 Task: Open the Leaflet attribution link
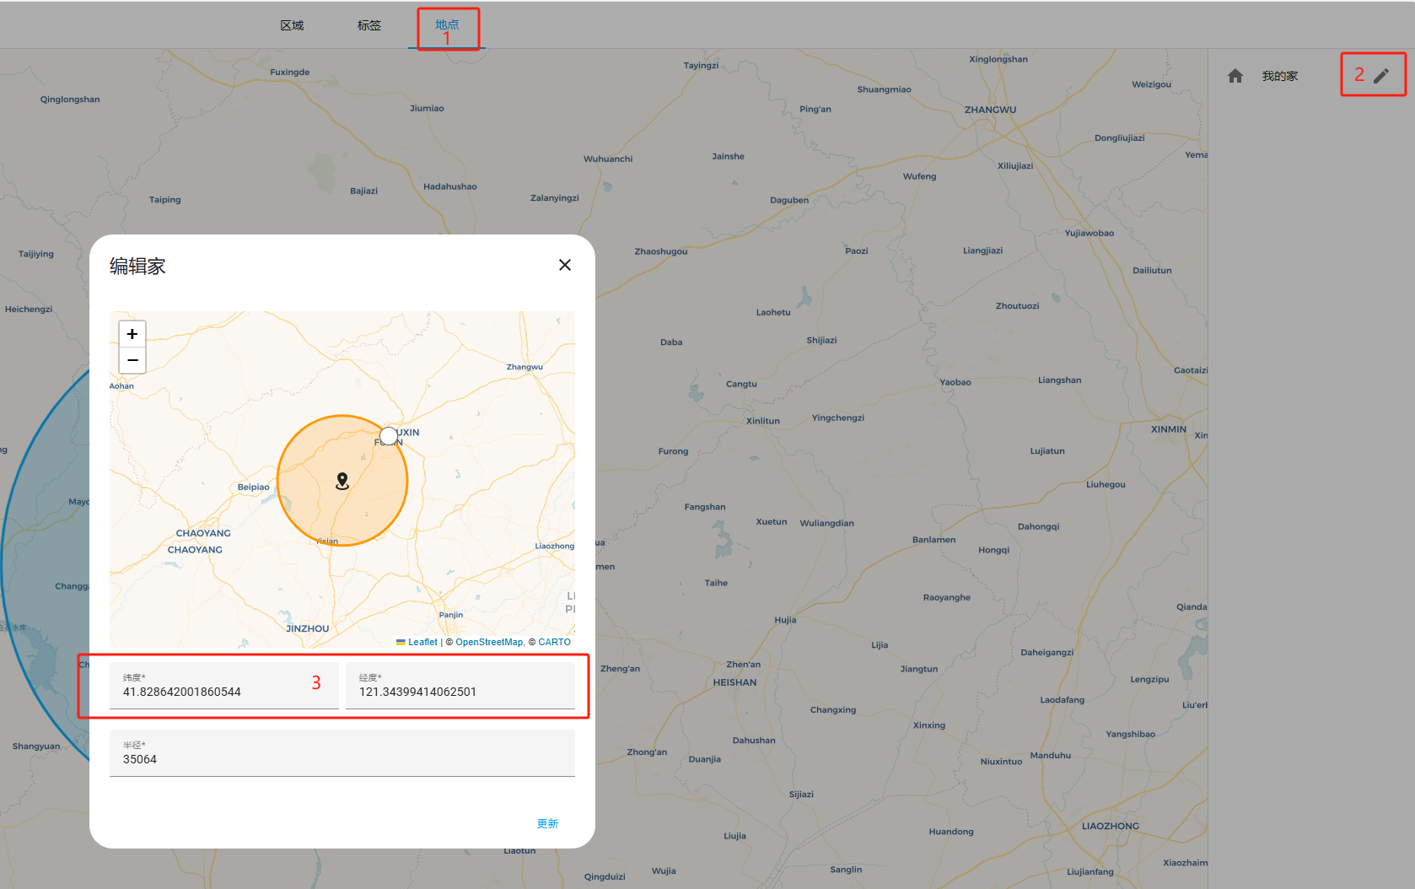pos(422,642)
